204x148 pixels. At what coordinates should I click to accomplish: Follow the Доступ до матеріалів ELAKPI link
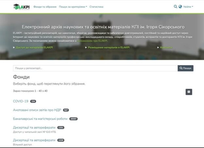pos(34,47)
